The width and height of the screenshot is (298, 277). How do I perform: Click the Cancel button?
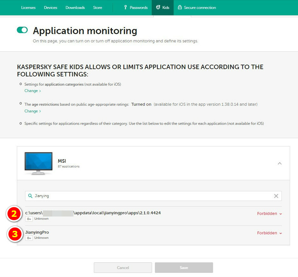(123, 268)
